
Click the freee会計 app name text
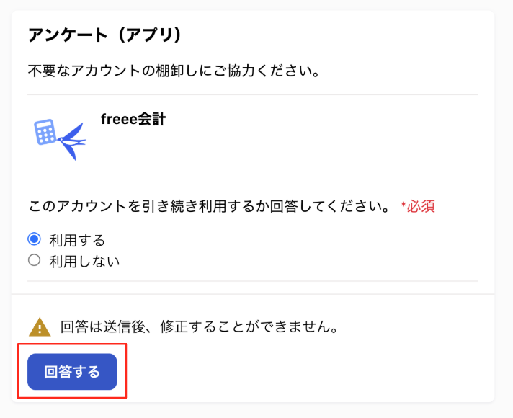[133, 119]
